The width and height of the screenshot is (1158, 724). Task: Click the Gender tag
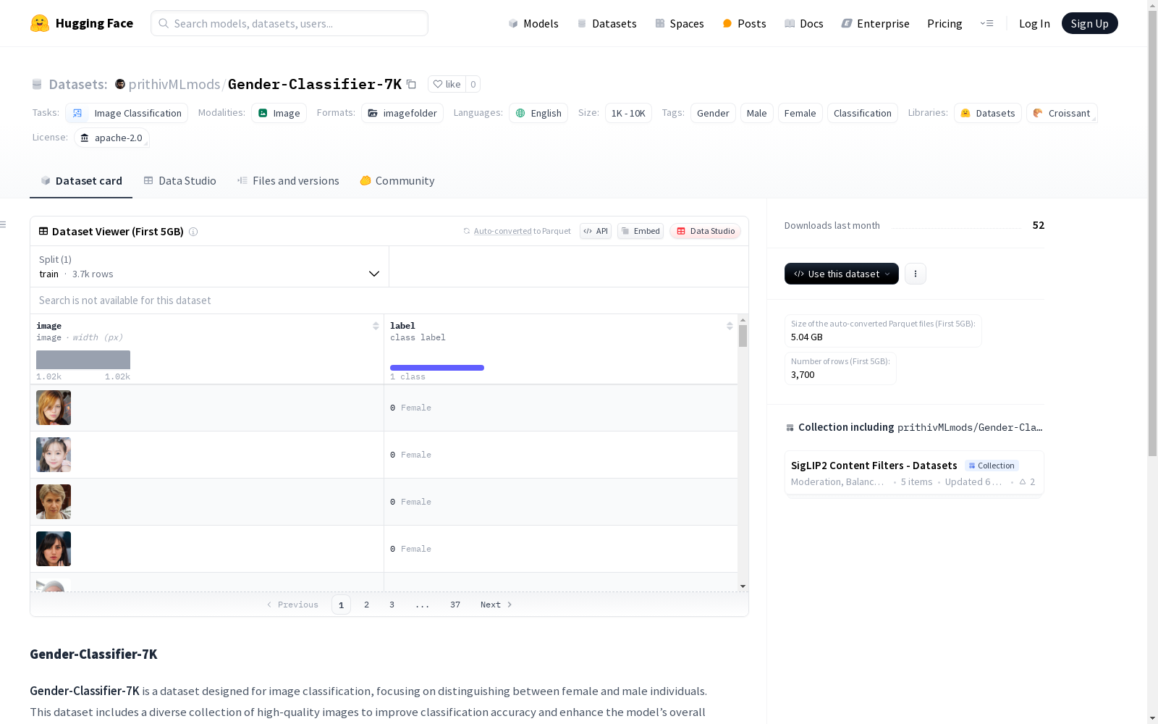[713, 113]
